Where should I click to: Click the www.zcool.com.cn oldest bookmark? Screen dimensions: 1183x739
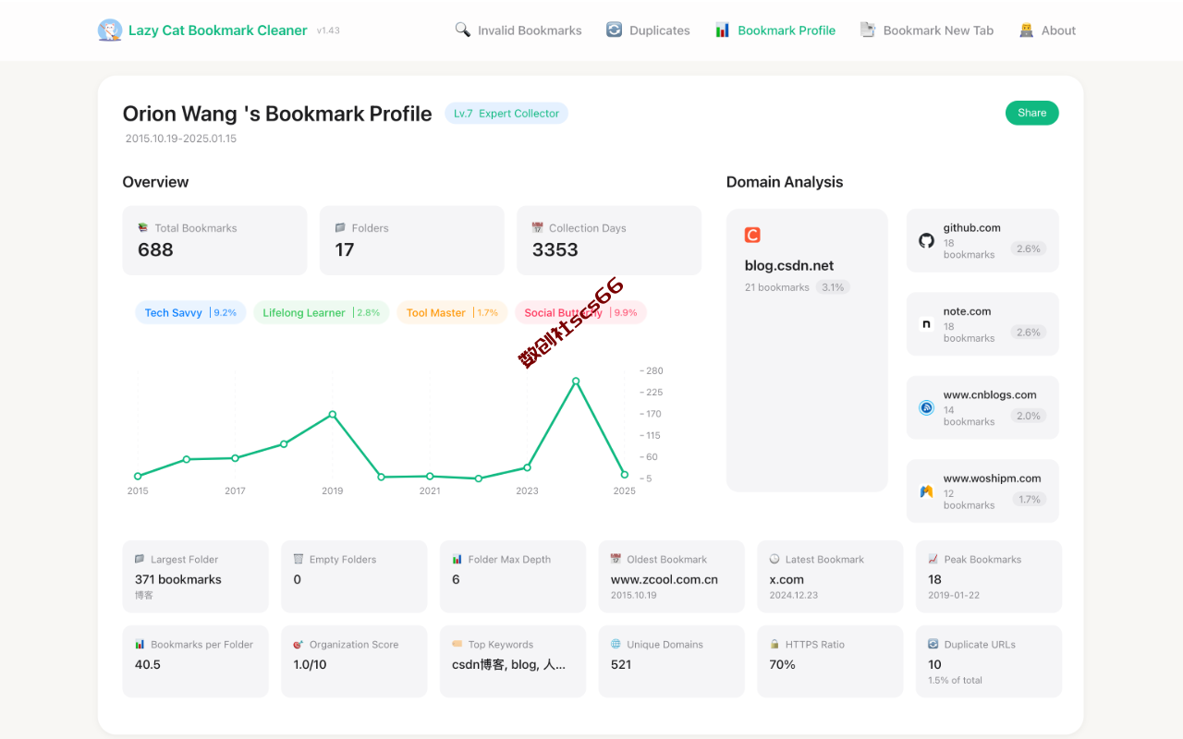665,579
